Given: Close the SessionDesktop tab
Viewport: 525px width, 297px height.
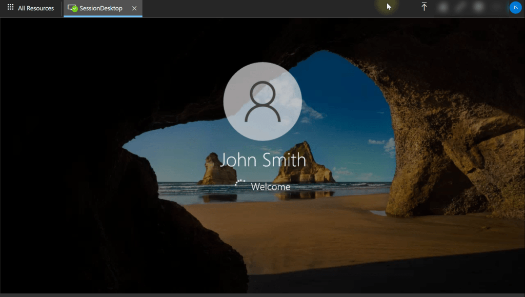Looking at the screenshot, I should pyautogui.click(x=134, y=8).
